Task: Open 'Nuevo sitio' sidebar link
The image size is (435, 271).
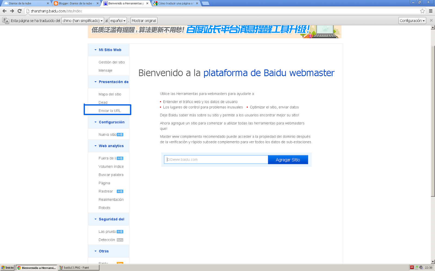Action: coord(107,134)
